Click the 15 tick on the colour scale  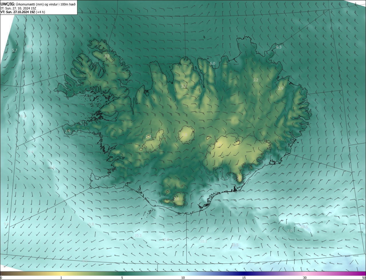tap(244, 278)
